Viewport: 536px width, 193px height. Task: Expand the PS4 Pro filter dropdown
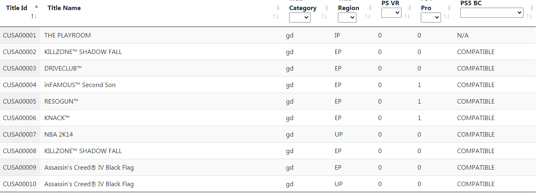431,17
